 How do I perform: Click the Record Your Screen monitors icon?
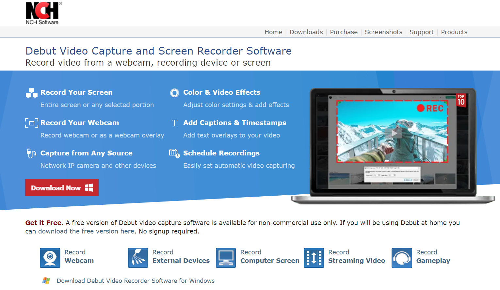point(32,93)
